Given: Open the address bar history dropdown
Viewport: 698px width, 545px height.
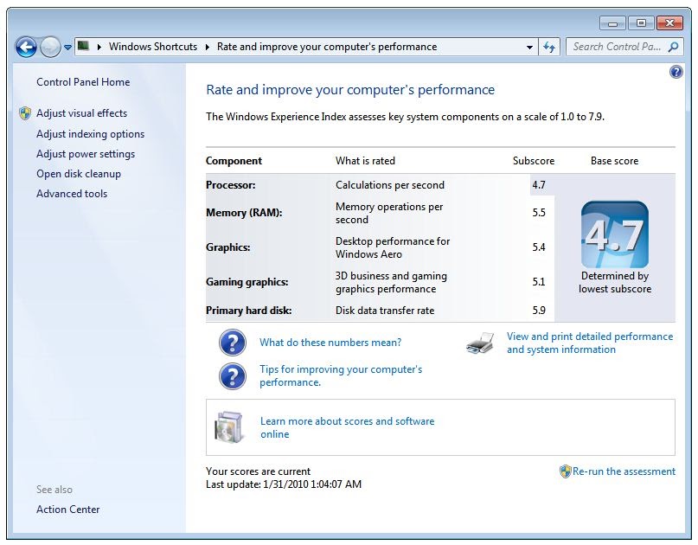Looking at the screenshot, I should 529,47.
